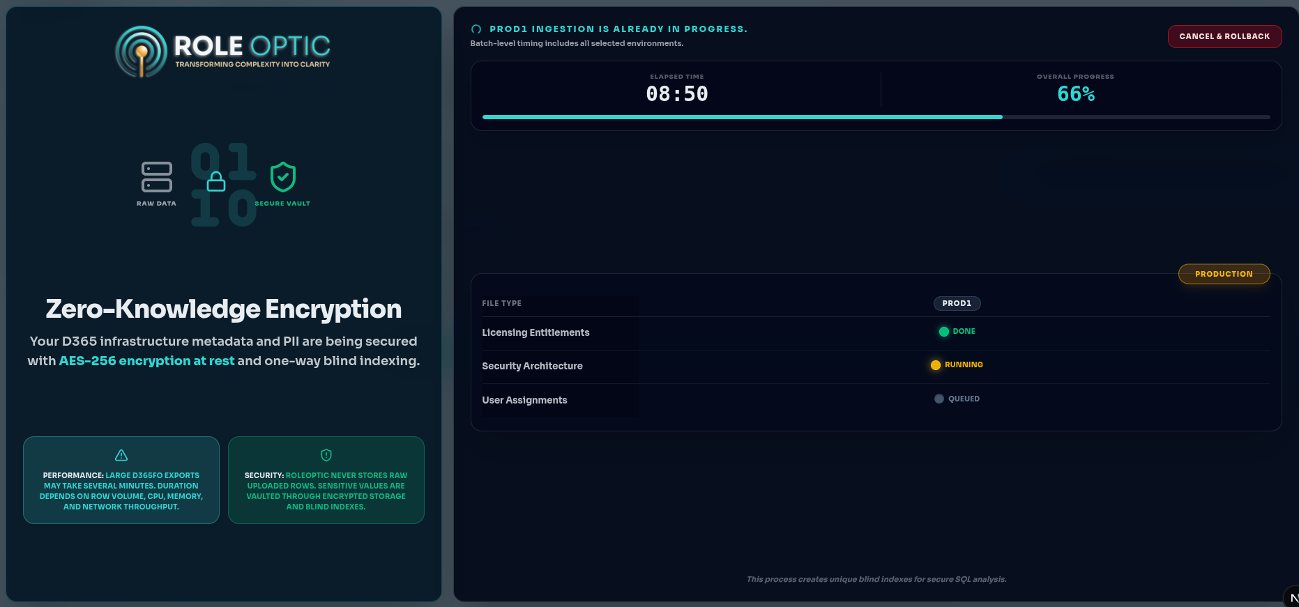Click the Transforming Complexity Into Clarity tagline
This screenshot has width=1299, height=607.
click(x=252, y=64)
